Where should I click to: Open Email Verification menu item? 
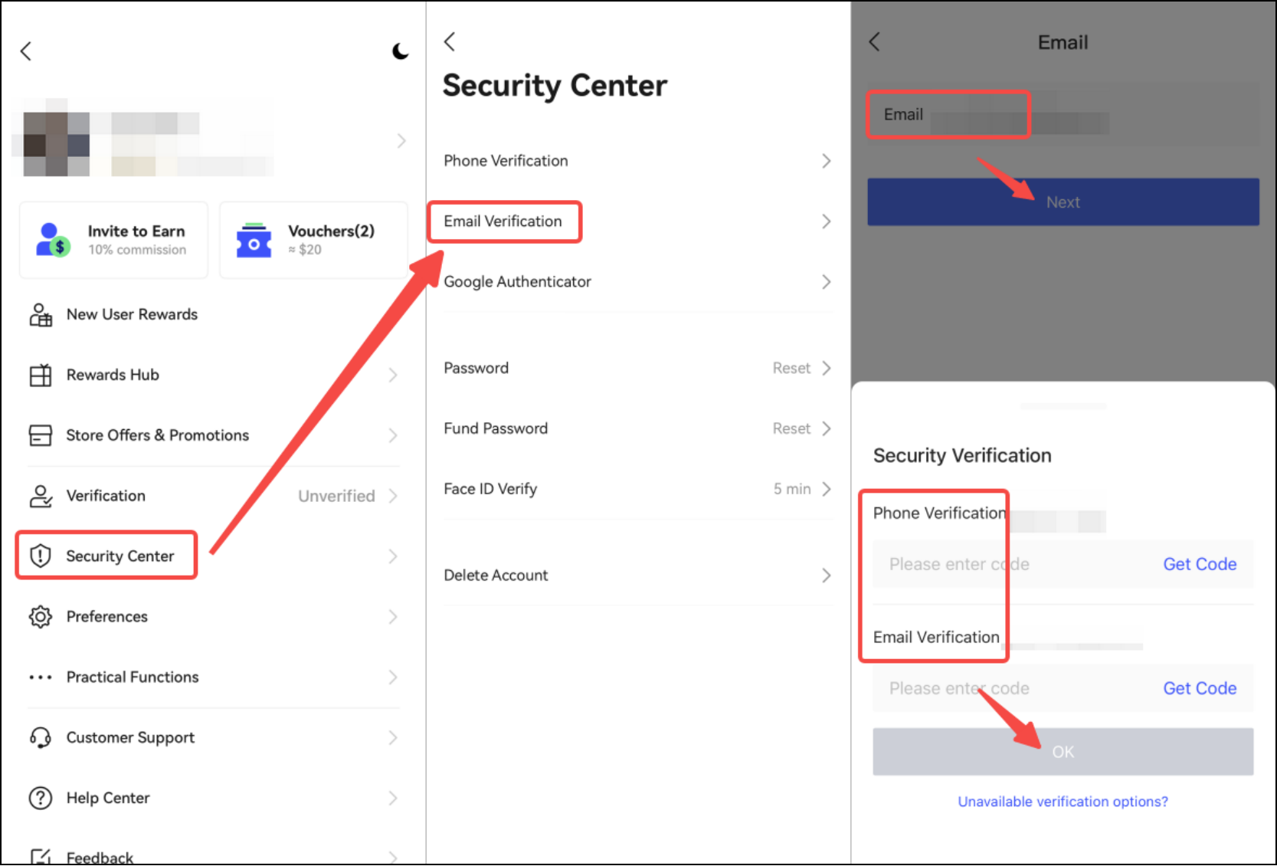point(503,221)
